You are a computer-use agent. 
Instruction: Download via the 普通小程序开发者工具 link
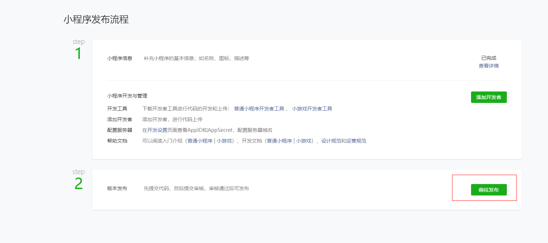259,109
